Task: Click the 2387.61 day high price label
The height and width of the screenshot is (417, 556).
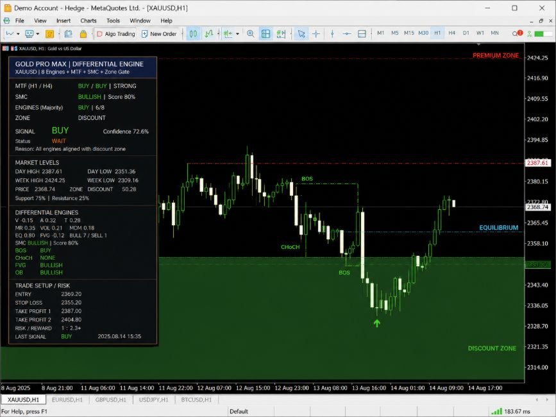Action: [537, 163]
